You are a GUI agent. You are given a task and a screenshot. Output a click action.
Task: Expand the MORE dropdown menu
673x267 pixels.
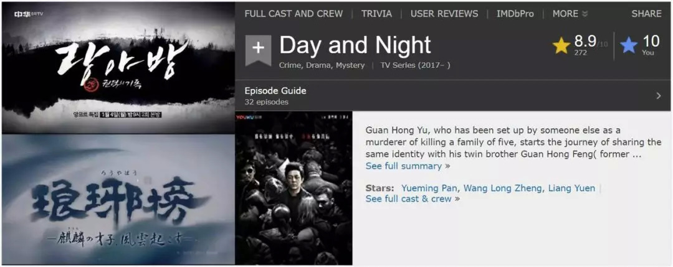tap(570, 14)
